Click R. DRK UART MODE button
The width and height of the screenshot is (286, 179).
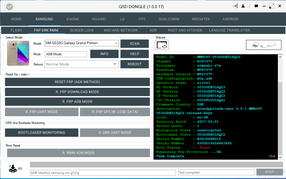(115, 133)
